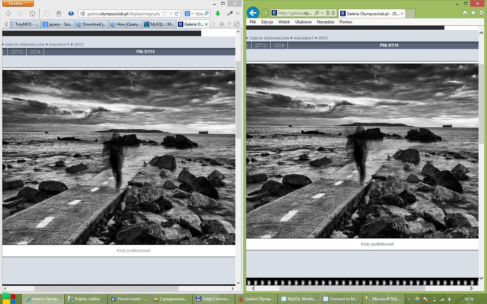Open the Narzędzia menu

tap(325, 22)
